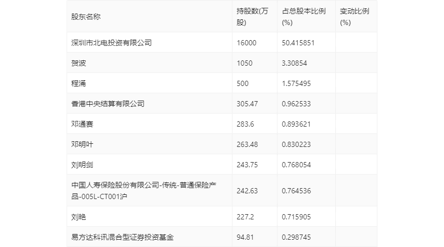Image resolution: width=444 pixels, height=247 pixels.
Task: Click shareholder 易方达科讯混合型证券投资基金
Action: [x=122, y=237]
